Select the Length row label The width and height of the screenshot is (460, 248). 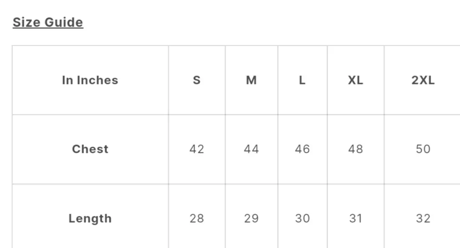(x=90, y=218)
